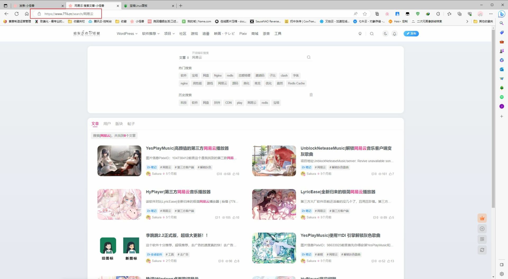
Task: Click the circular-arrows refresh floating button
Action: click(482, 250)
